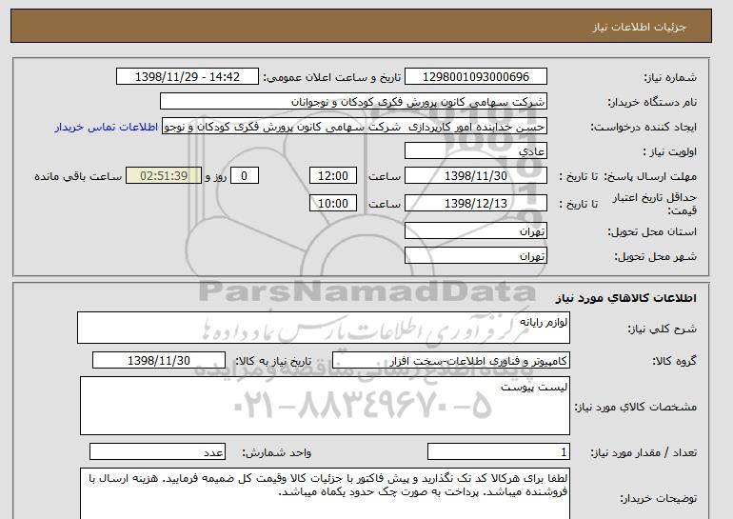Click the label مهلت ارسال پاسخ

point(650,177)
